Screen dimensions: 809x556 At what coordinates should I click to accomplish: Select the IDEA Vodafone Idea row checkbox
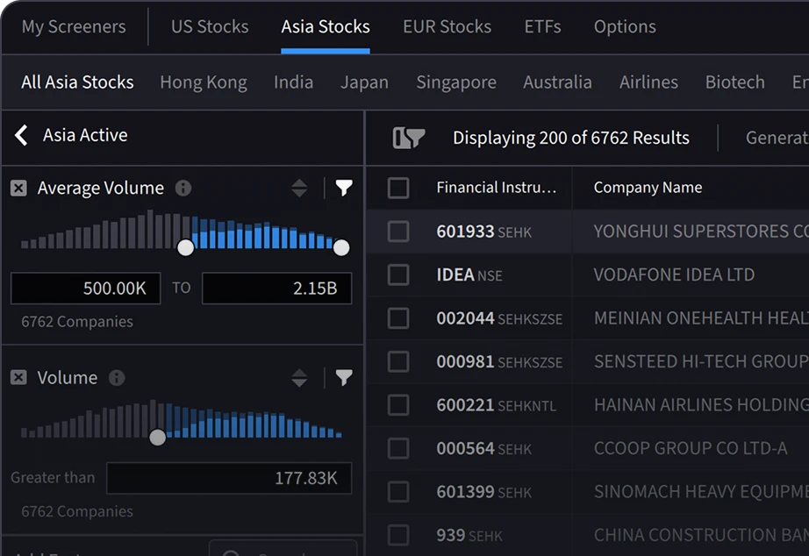click(398, 274)
